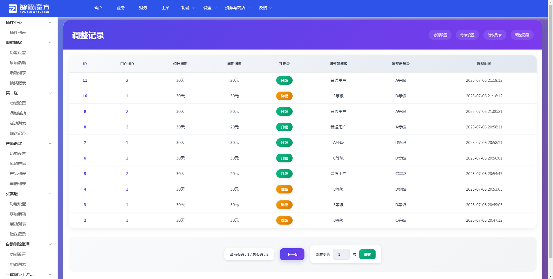The height and width of the screenshot is (279, 553).
Task: Open 抽奖记录 in the sidebar
Action: tap(18, 83)
